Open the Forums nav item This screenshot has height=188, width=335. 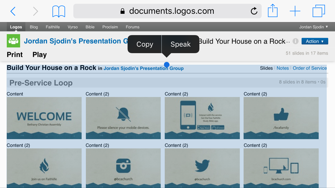pos(133,27)
